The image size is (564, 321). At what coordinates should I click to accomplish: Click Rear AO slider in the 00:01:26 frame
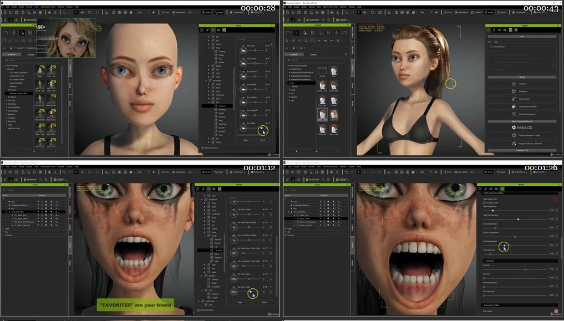pyautogui.click(x=515, y=278)
